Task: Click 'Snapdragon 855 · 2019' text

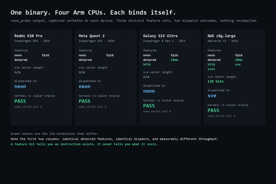Action: 32,41
